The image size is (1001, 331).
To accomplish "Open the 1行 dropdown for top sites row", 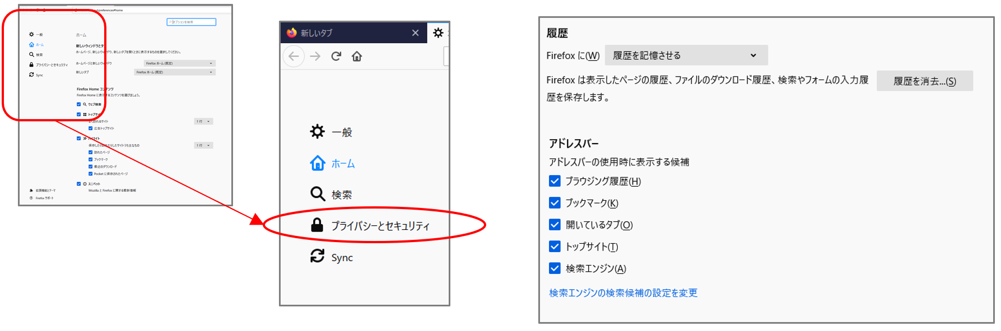I will (x=203, y=121).
